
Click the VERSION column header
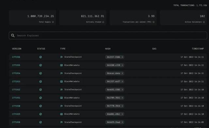pos(17,49)
